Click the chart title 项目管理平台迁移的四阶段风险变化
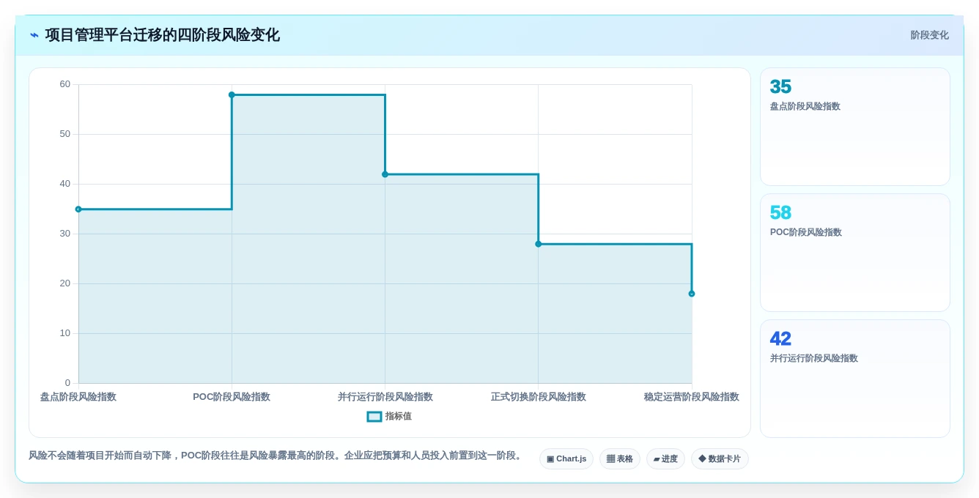Screen dimensions: 979x498 click(162, 35)
